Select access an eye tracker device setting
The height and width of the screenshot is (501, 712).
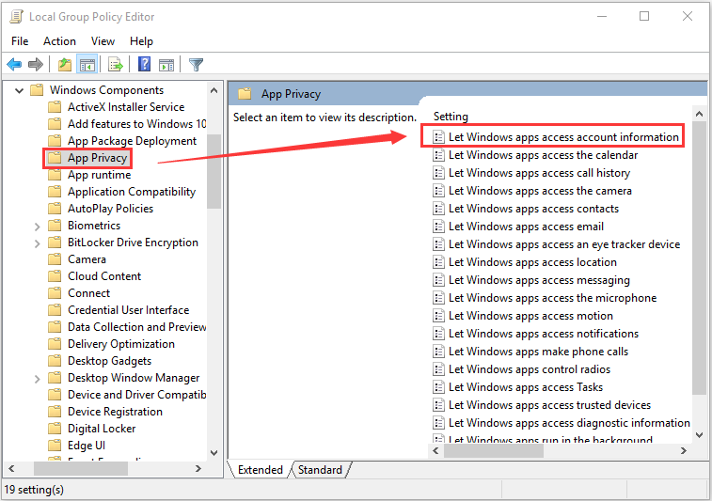(x=564, y=244)
